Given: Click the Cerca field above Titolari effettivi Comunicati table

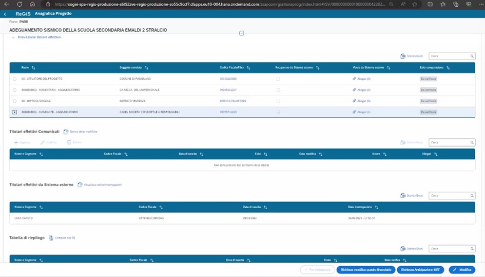Looking at the screenshot, I should pyautogui.click(x=449, y=142).
